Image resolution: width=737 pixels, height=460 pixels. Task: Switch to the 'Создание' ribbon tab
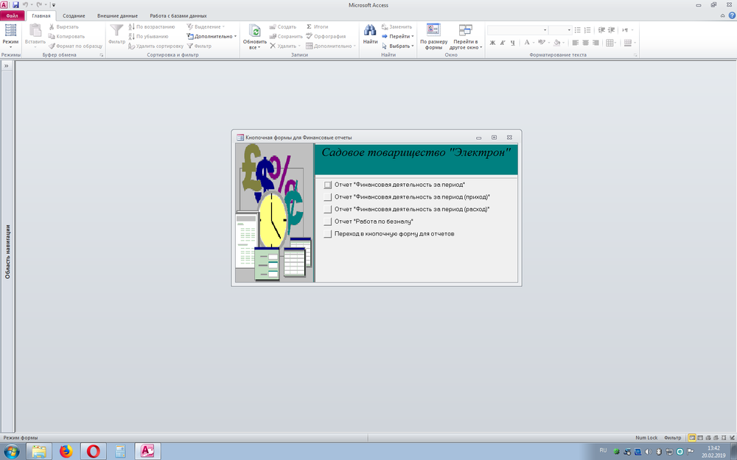(74, 15)
